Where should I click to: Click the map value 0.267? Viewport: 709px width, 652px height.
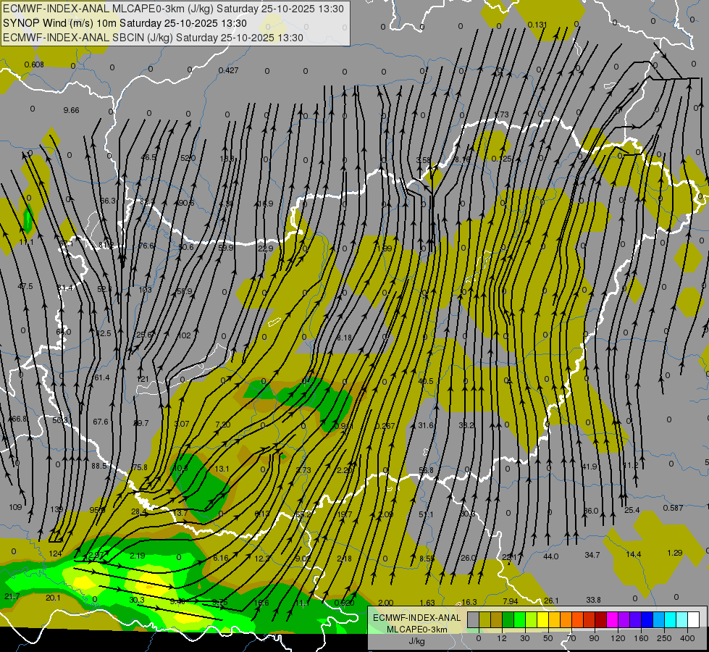pos(385,426)
